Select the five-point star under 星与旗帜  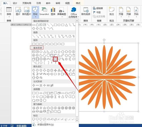45,108
